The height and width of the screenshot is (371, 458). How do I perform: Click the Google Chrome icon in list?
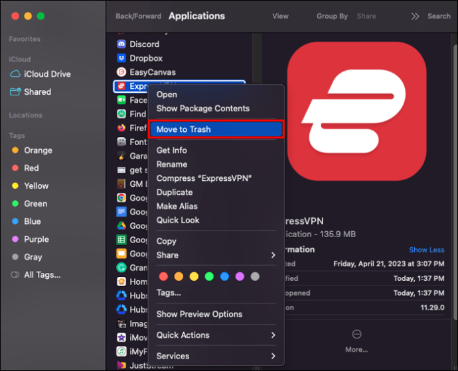(x=121, y=197)
